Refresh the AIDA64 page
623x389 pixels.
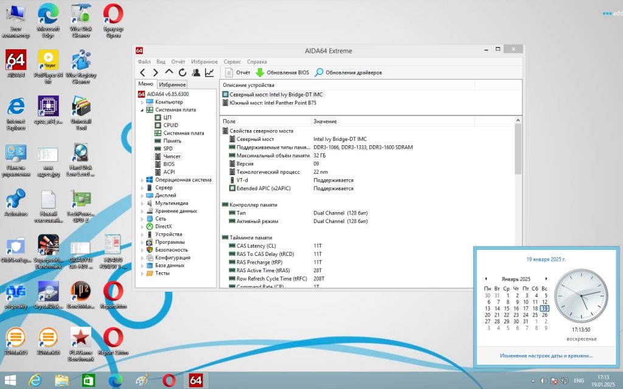(x=183, y=73)
